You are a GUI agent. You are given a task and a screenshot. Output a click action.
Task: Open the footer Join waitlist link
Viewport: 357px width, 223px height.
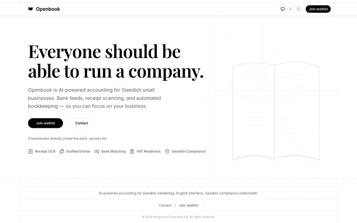[x=188, y=205]
